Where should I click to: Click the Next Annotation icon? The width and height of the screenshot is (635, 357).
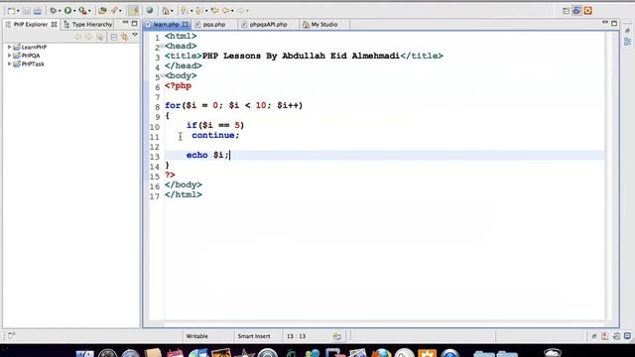pos(184,11)
